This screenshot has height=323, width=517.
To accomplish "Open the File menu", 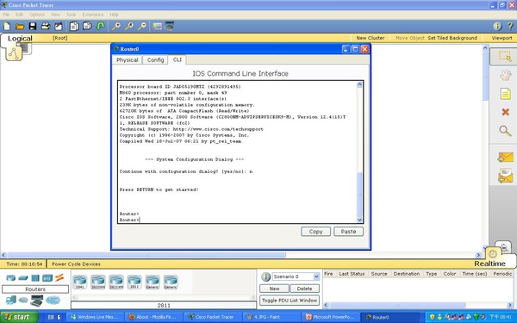I will point(6,15).
